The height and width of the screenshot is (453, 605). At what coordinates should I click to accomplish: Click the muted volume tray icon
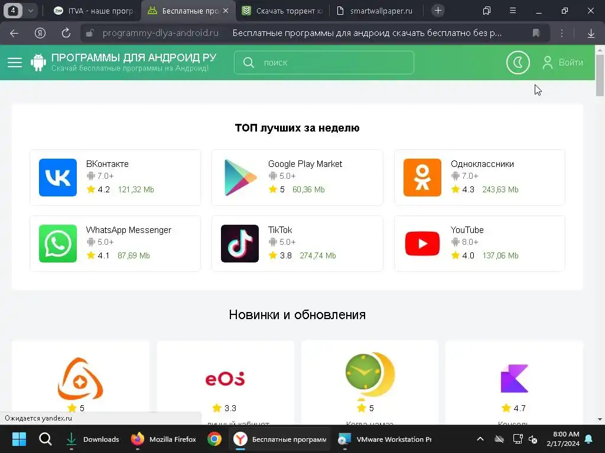pyautogui.click(x=533, y=439)
